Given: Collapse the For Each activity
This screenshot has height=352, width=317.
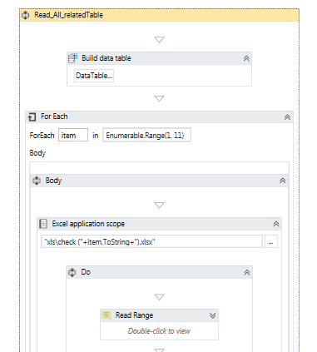Looking at the screenshot, I should point(287,117).
